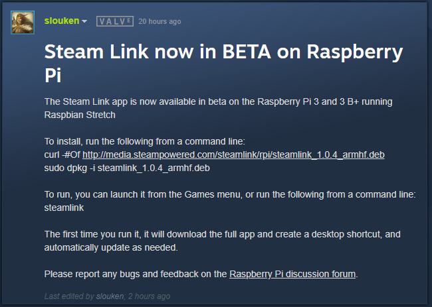Click the VALVE badge icon
The height and width of the screenshot is (307, 432).
[115, 21]
